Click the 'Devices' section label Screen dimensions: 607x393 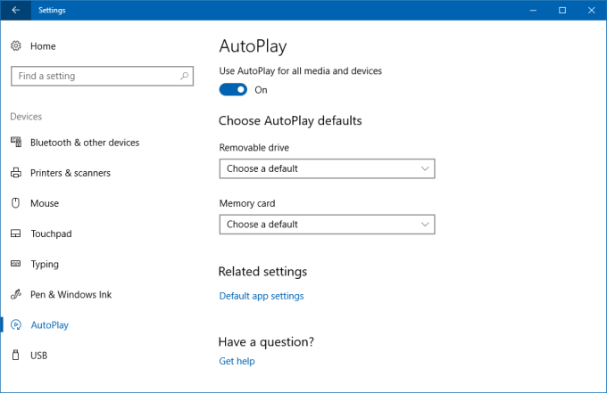pyautogui.click(x=26, y=117)
